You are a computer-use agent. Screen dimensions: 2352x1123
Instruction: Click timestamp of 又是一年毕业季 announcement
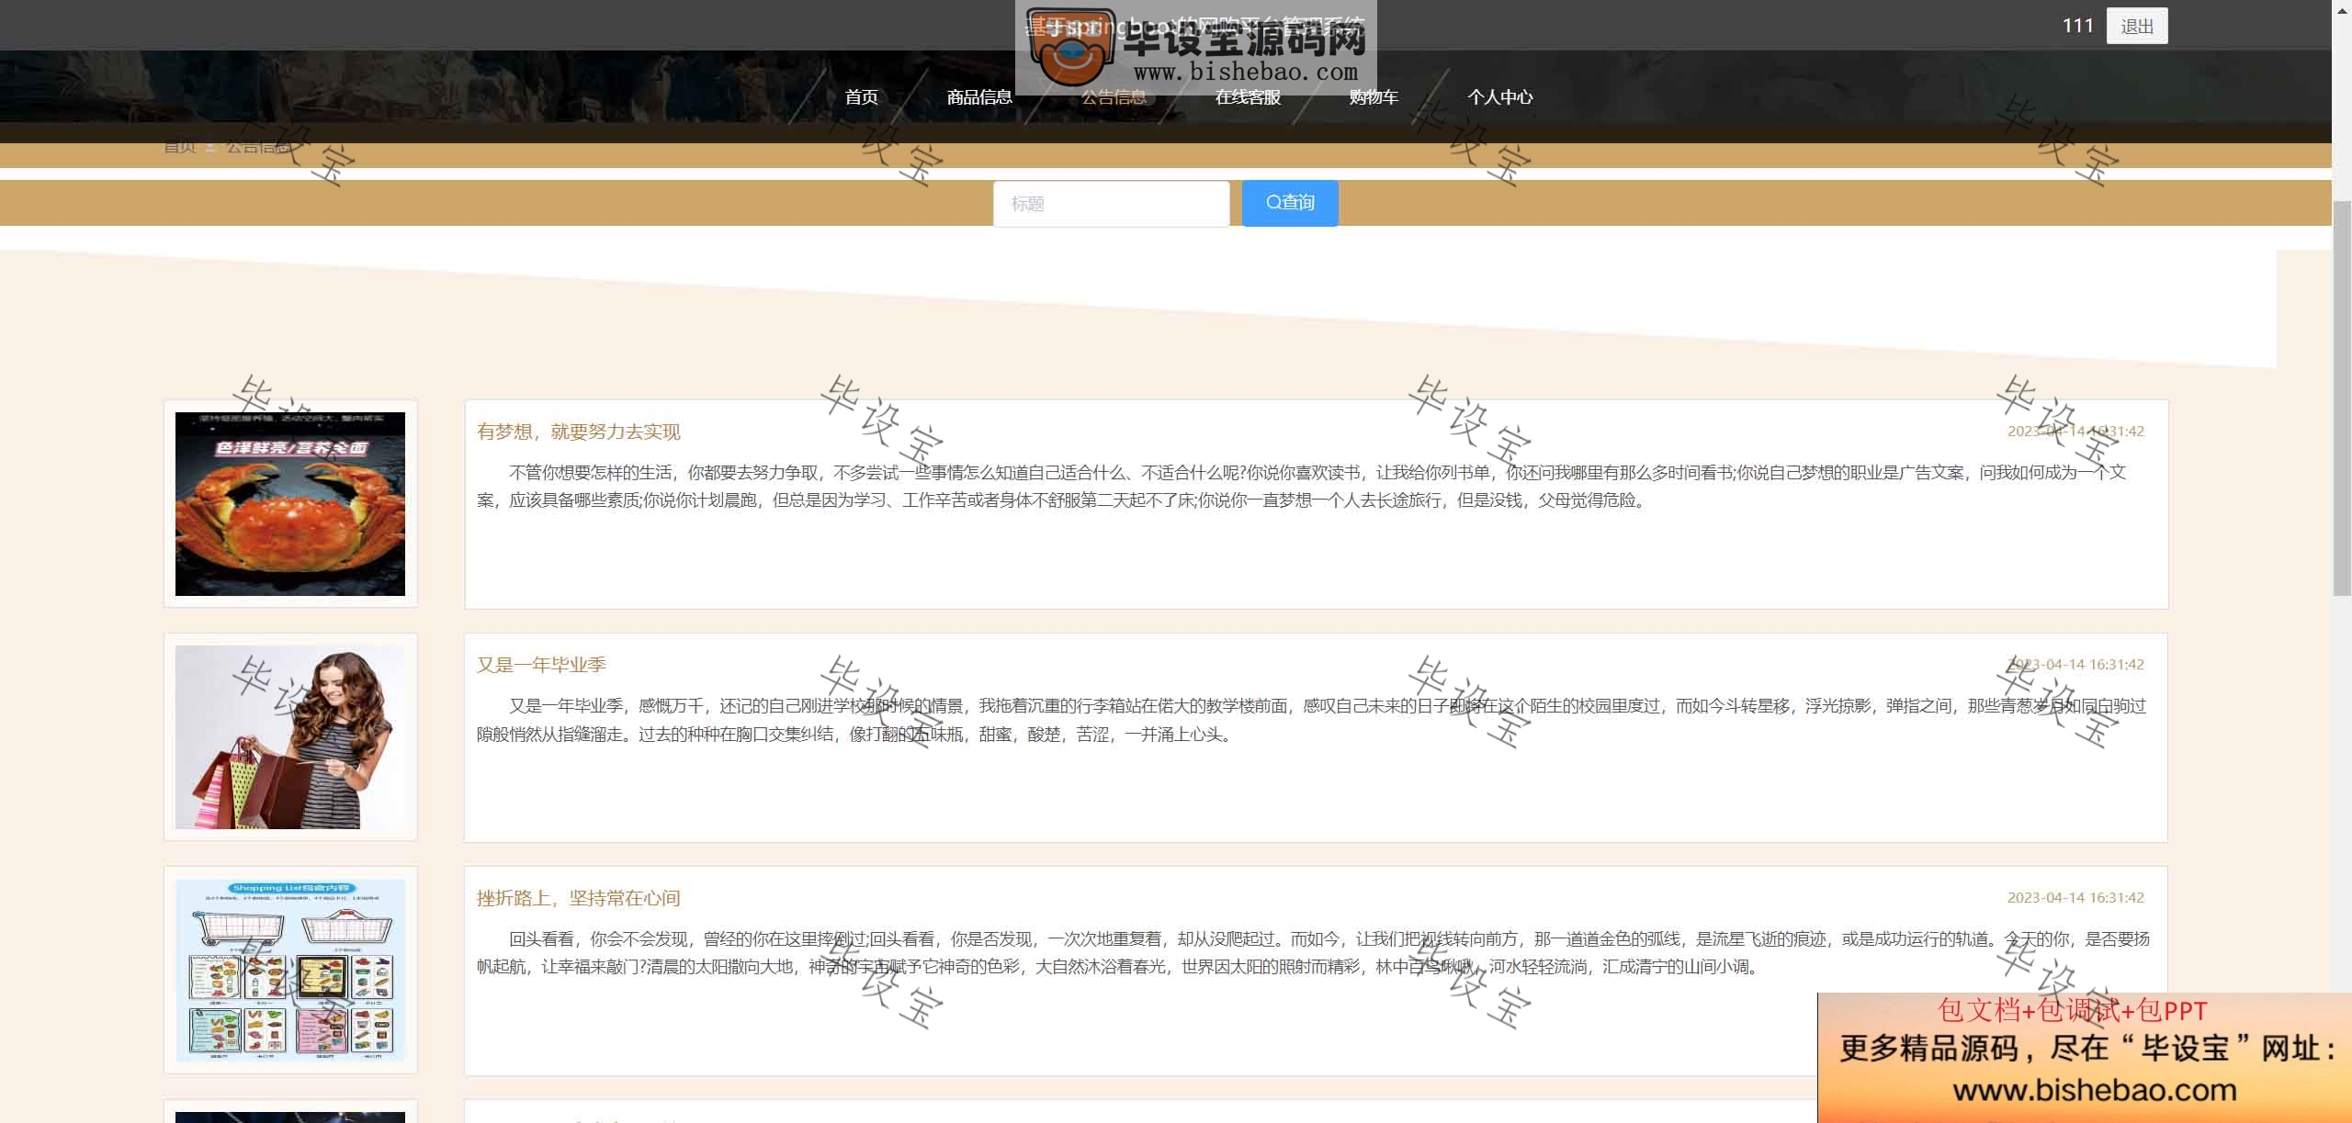coord(2075,664)
